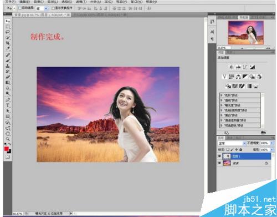Add a Brightness/Contrast adjustment
The image size is (277, 217).
(231, 67)
